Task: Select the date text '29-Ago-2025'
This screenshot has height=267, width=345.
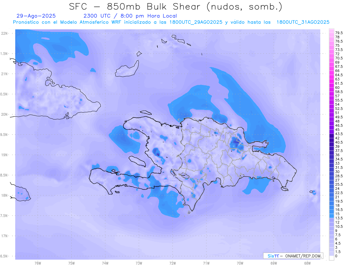Action: coord(36,16)
